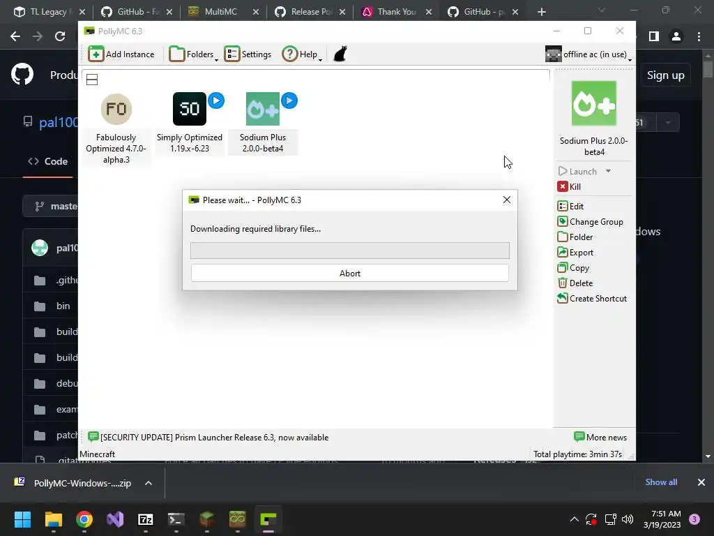714x536 pixels.
Task: Open the Windows Start menu
Action: [x=22, y=519]
